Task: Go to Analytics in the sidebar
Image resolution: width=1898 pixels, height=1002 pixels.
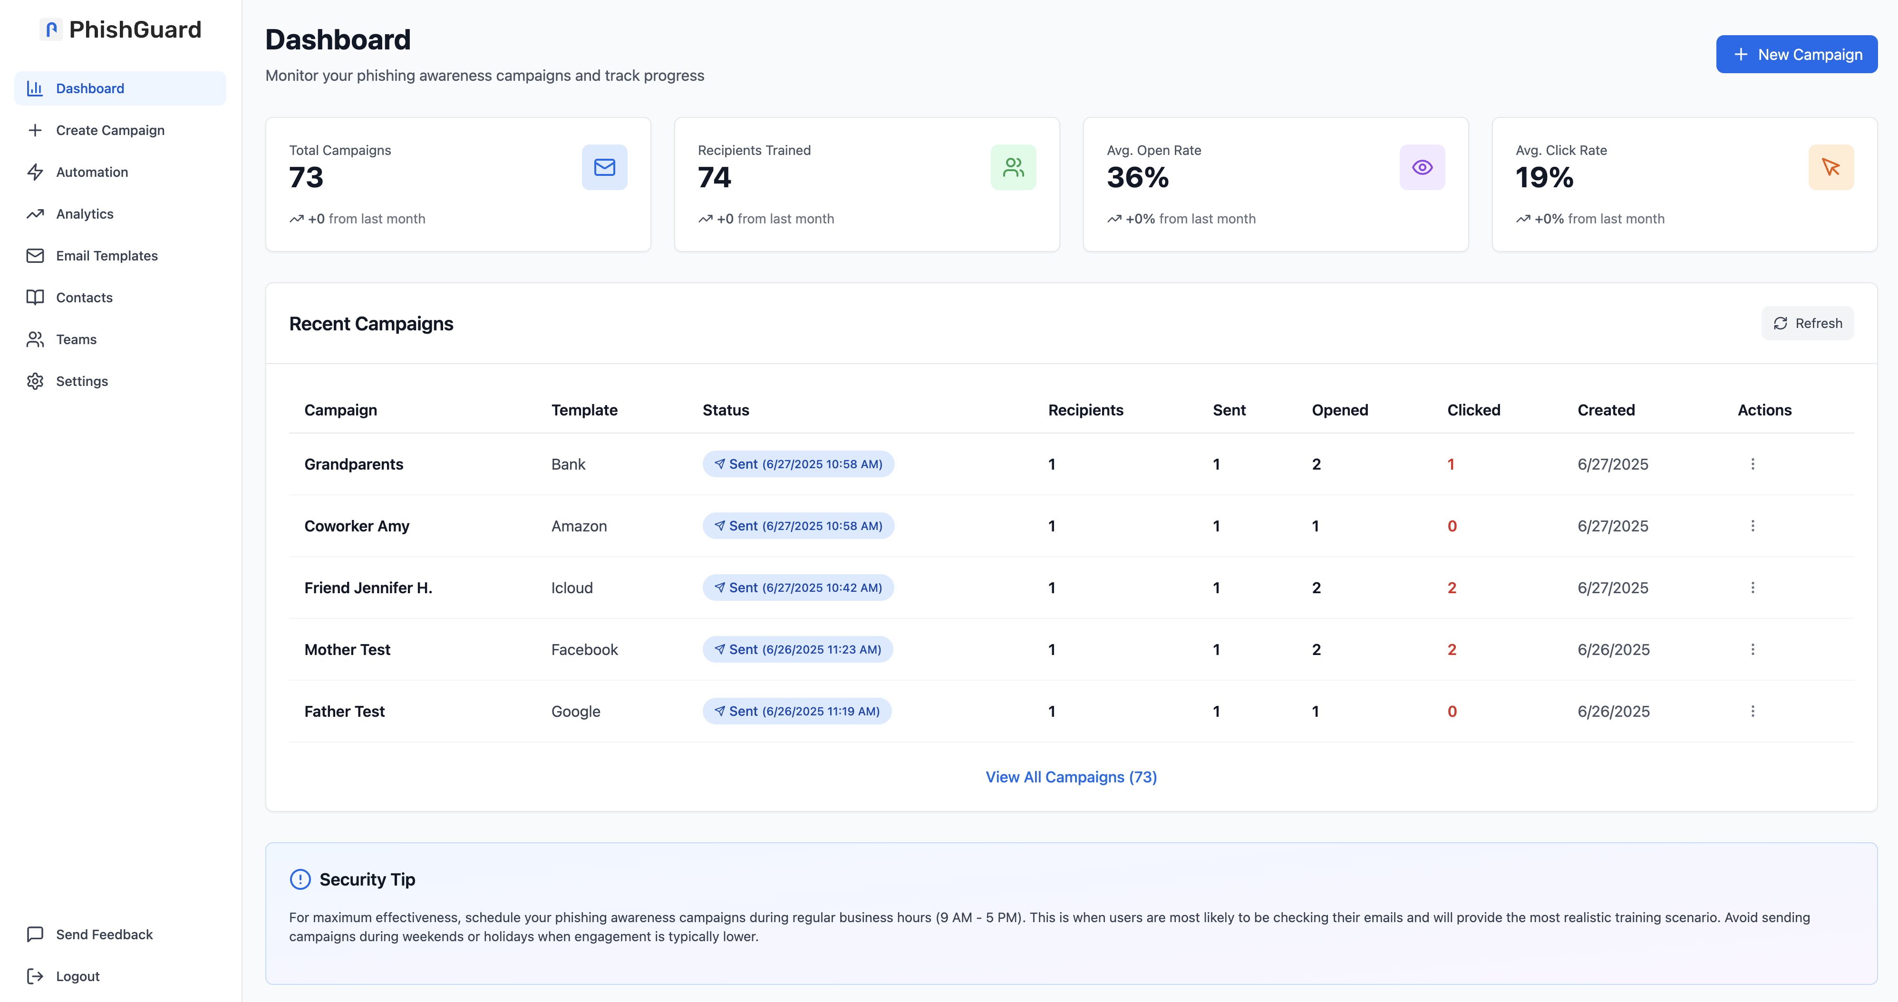Action: pyautogui.click(x=85, y=214)
